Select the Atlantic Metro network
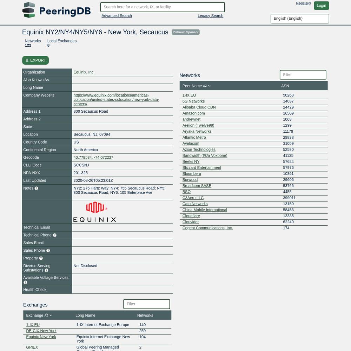This screenshot has width=351, height=351. [194, 138]
